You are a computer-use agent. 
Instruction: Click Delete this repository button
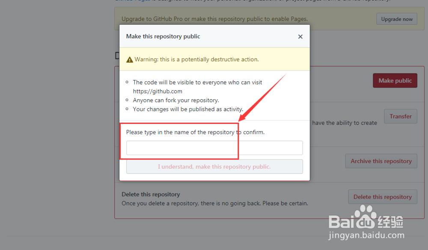pyautogui.click(x=382, y=197)
